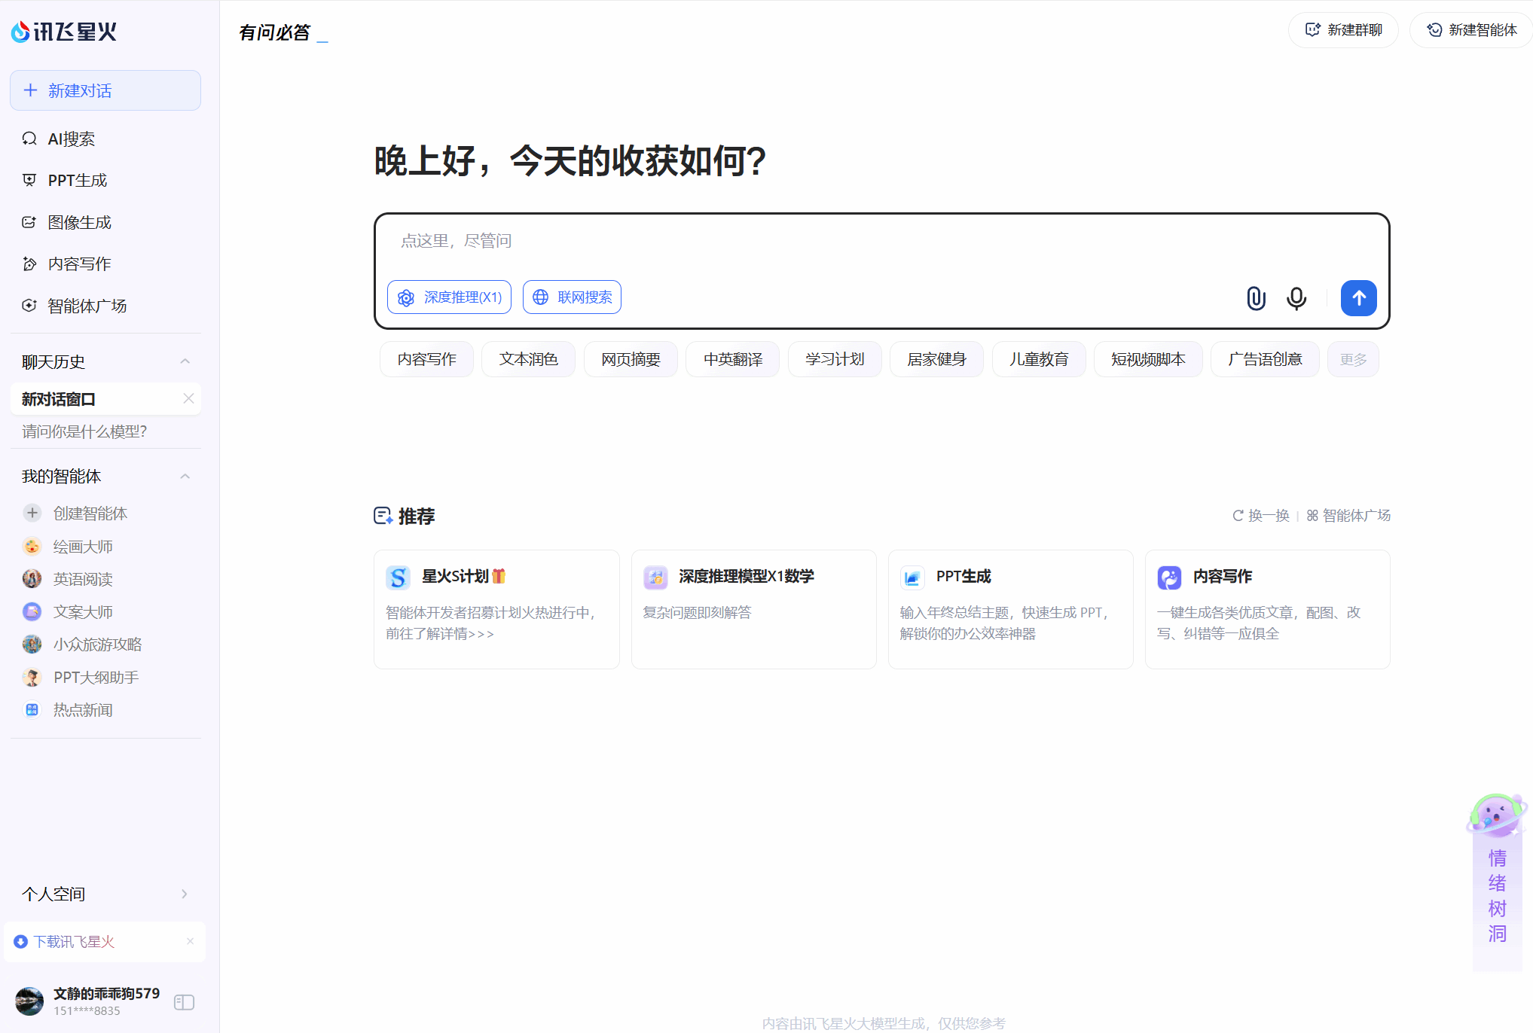Open the 英语阅读 agent

[x=83, y=579]
